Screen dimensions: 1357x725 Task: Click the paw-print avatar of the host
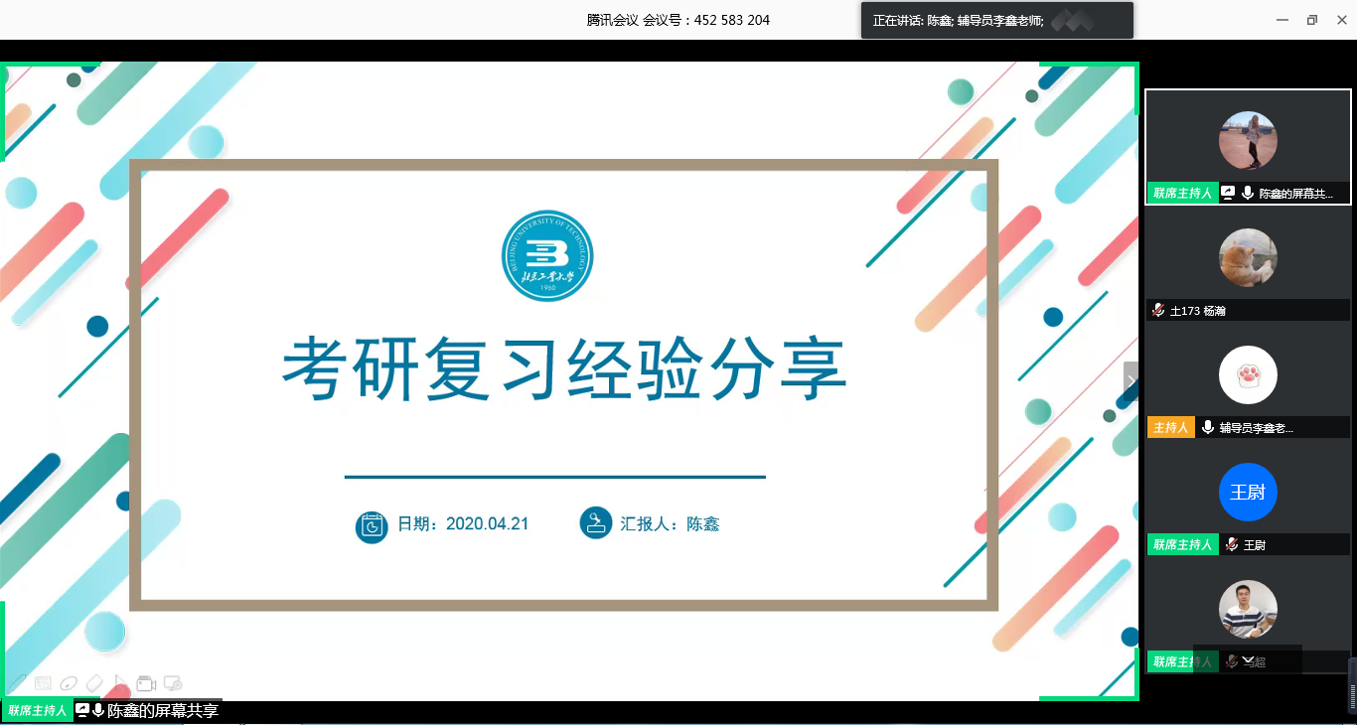coord(1248,374)
